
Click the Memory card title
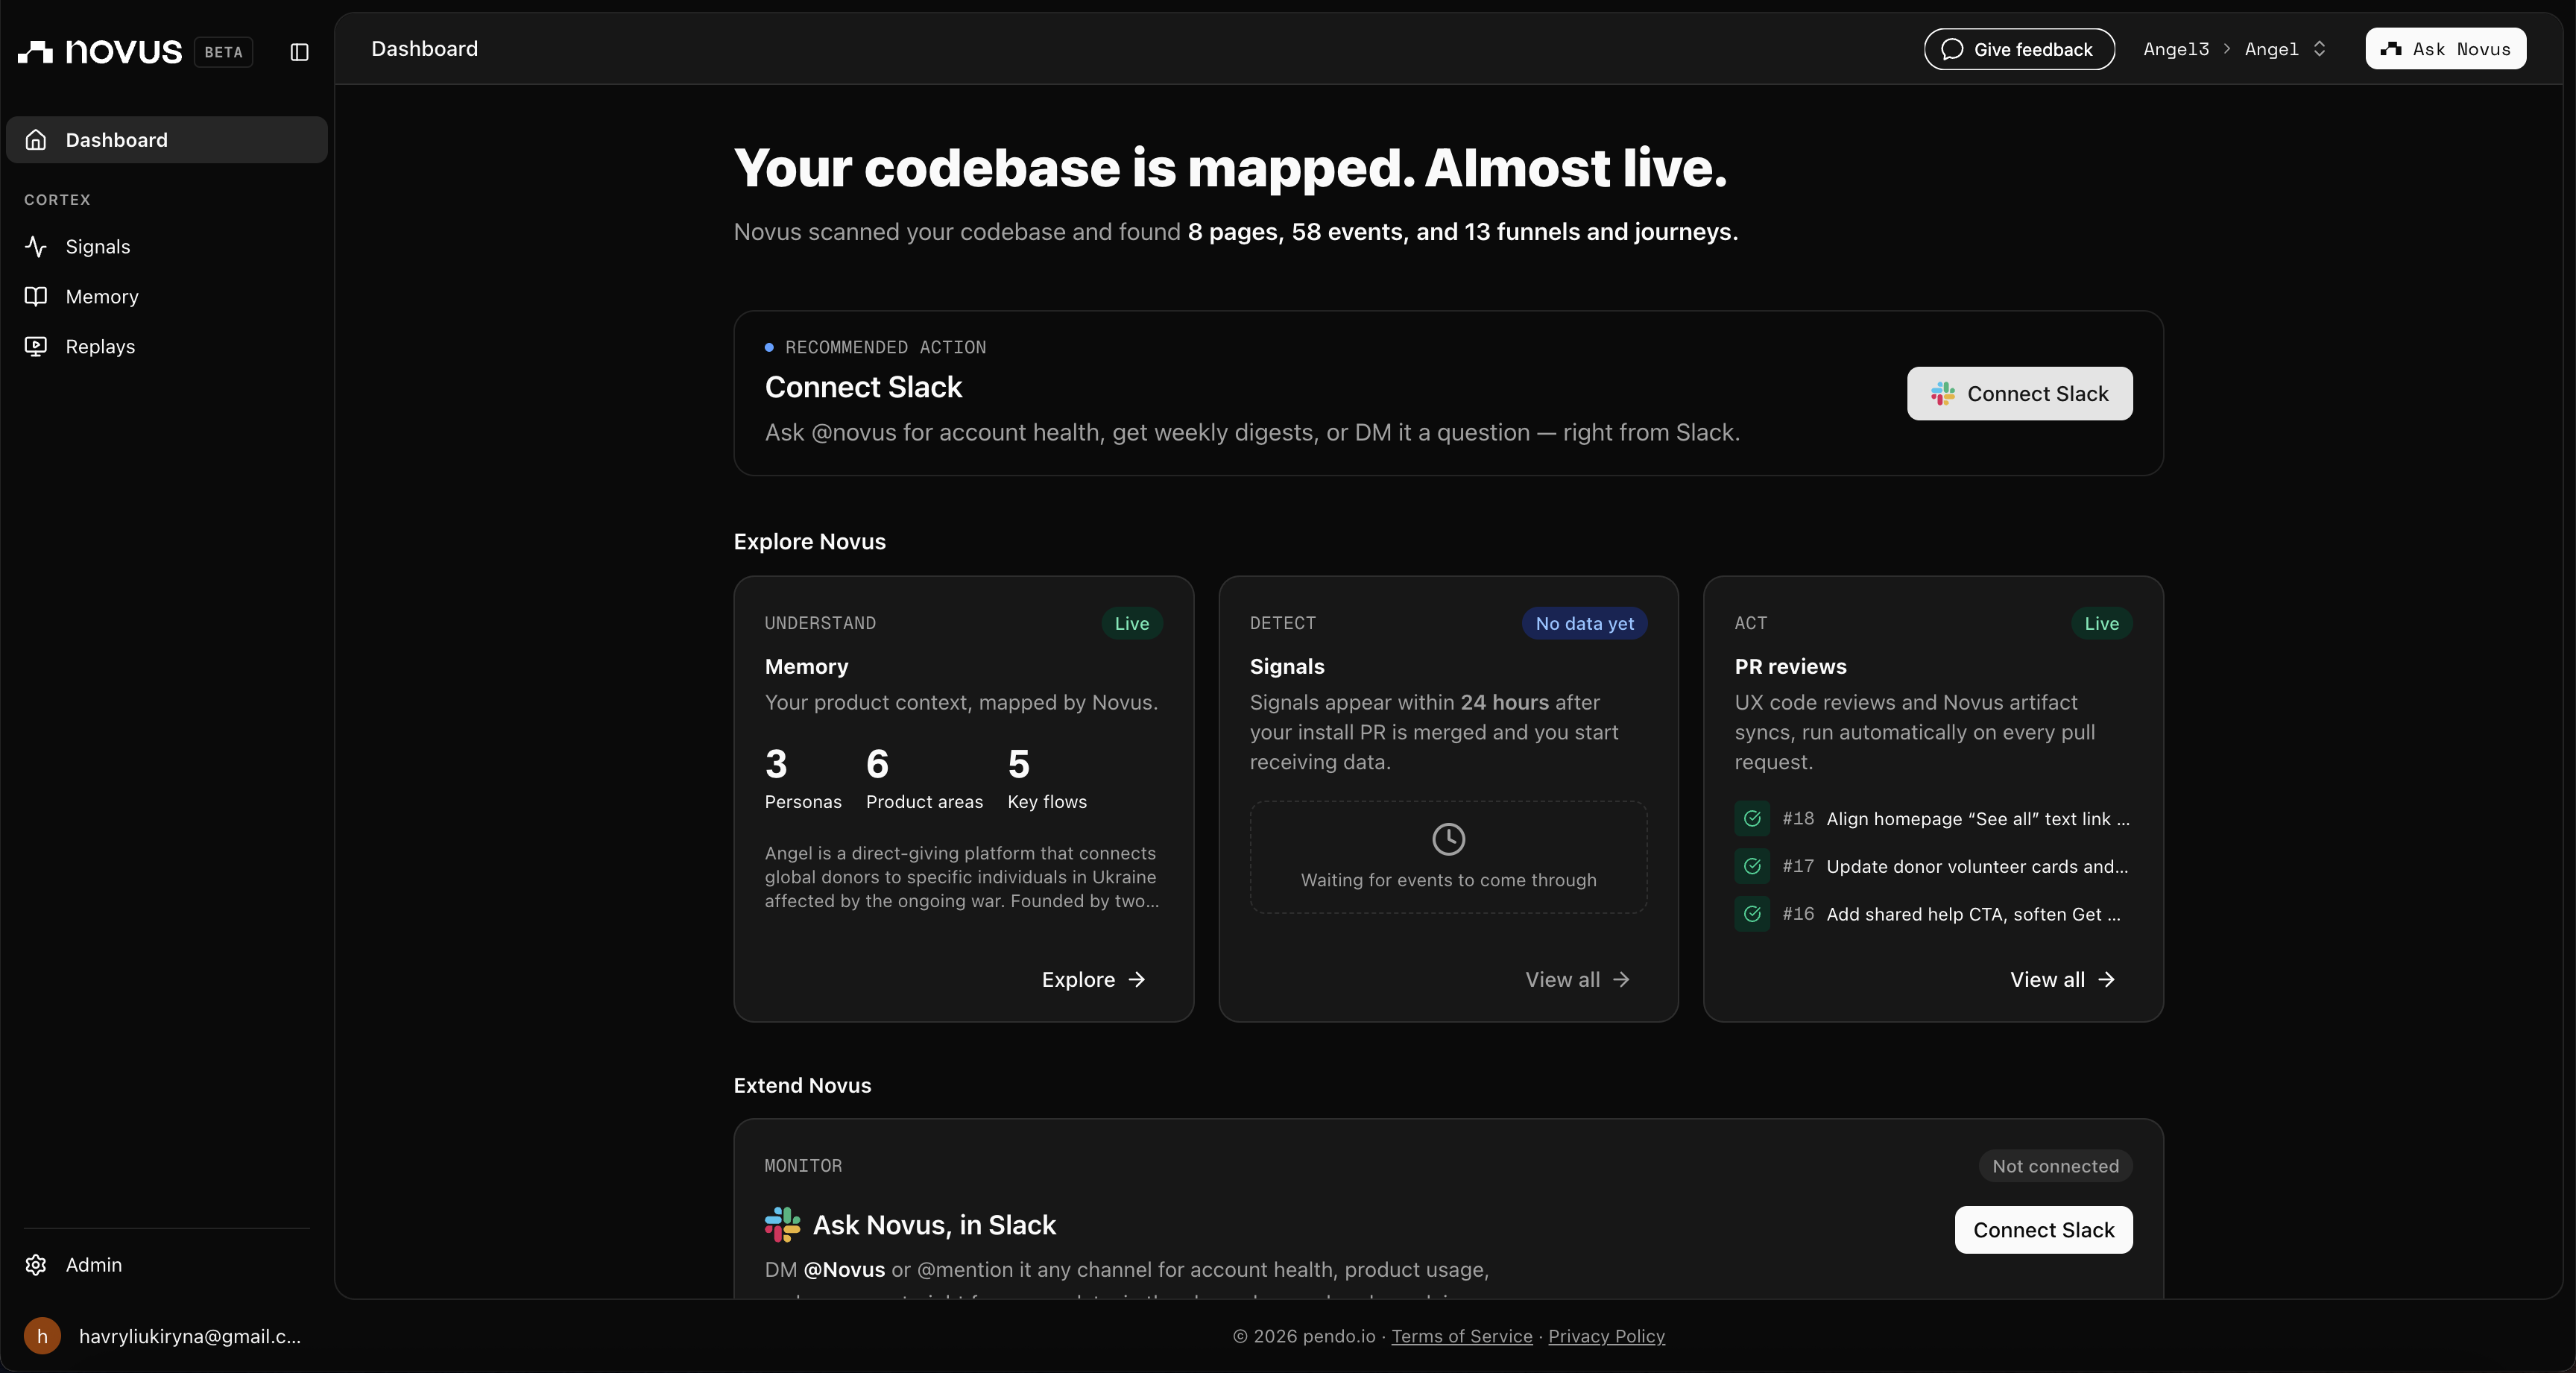[806, 667]
